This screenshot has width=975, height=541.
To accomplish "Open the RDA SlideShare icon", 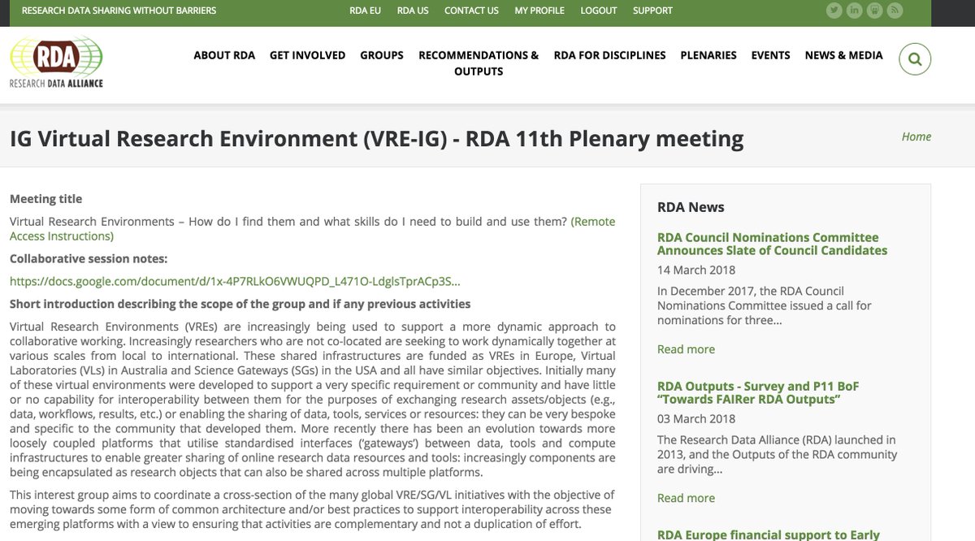I will pos(875,11).
